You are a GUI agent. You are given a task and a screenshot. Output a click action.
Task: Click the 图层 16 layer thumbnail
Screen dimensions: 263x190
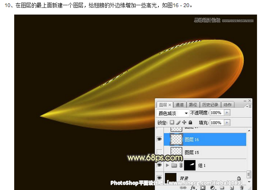[x=176, y=139]
